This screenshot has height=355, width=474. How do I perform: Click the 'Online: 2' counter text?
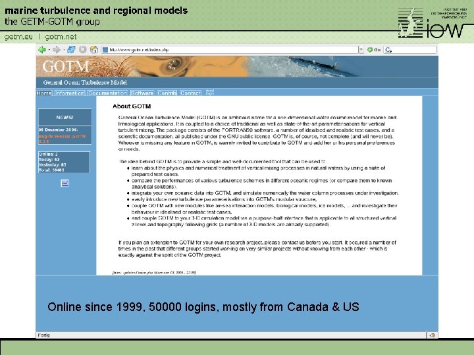click(48, 154)
